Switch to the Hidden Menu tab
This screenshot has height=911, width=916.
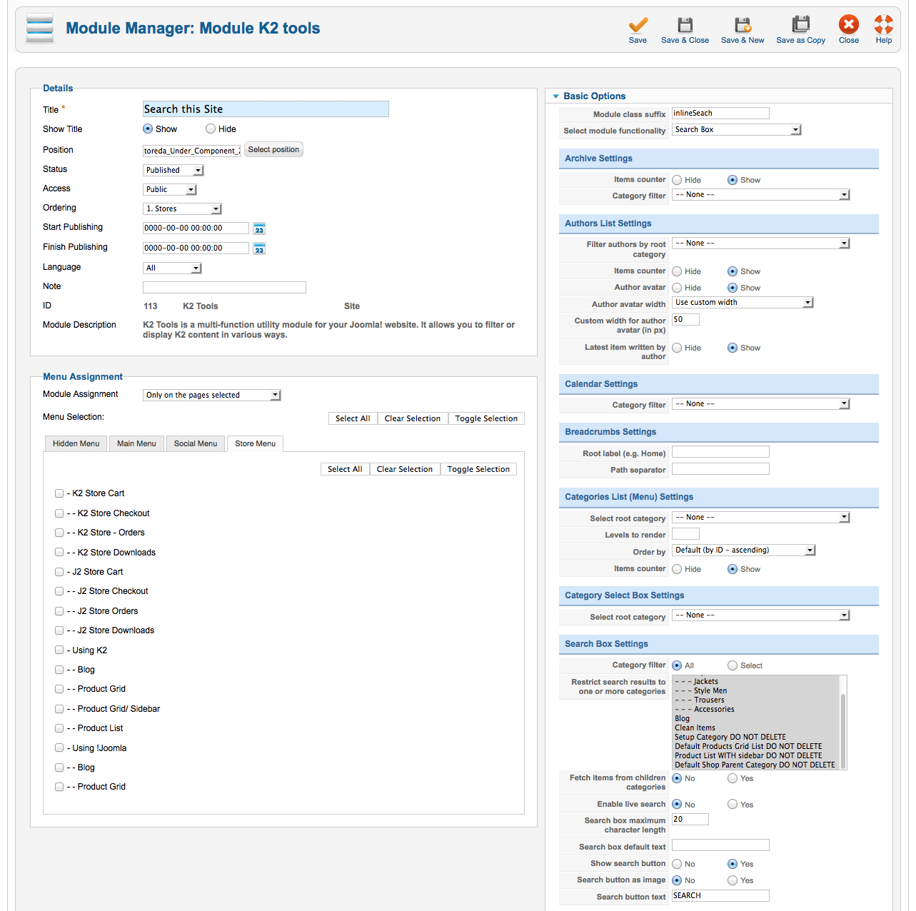click(76, 443)
